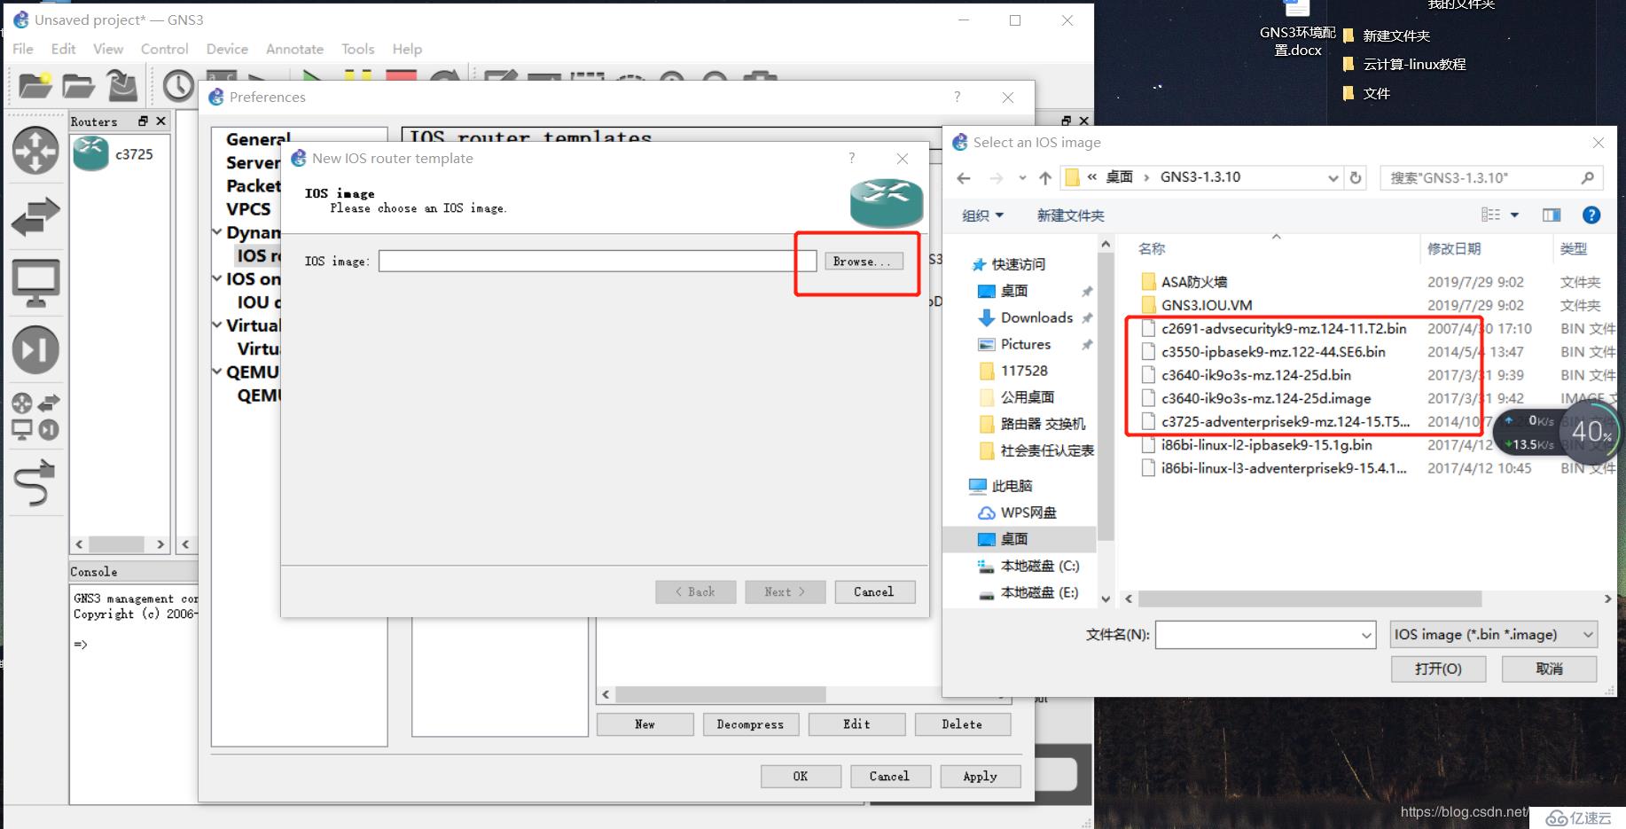Image resolution: width=1626 pixels, height=829 pixels.
Task: Open 本地磁盘 (C:) drive
Action: click(1028, 566)
